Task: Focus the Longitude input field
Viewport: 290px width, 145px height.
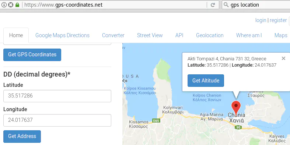Action: click(57, 120)
